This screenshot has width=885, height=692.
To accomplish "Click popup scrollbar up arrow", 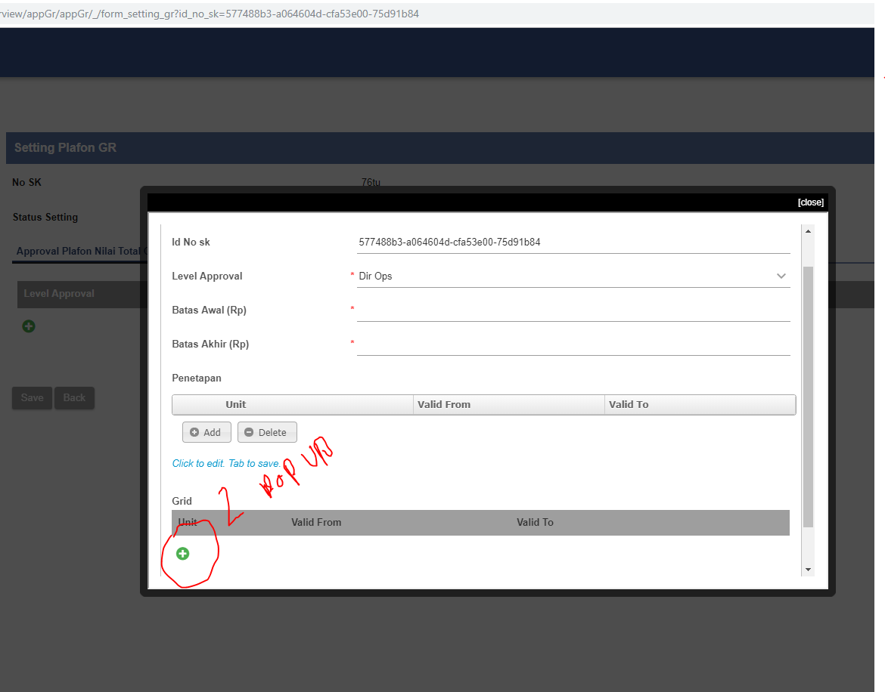I will point(809,231).
